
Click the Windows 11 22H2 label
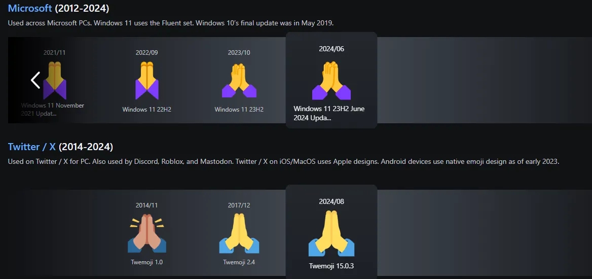coord(147,109)
